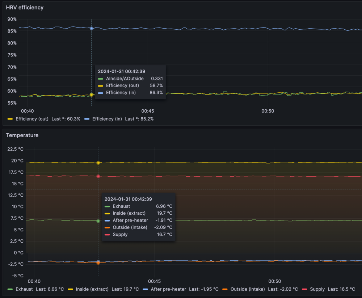The image size is (362, 298).
Task: Click yellow color swatch for Efficiency (out) legend
Action: pyautogui.click(x=10, y=119)
